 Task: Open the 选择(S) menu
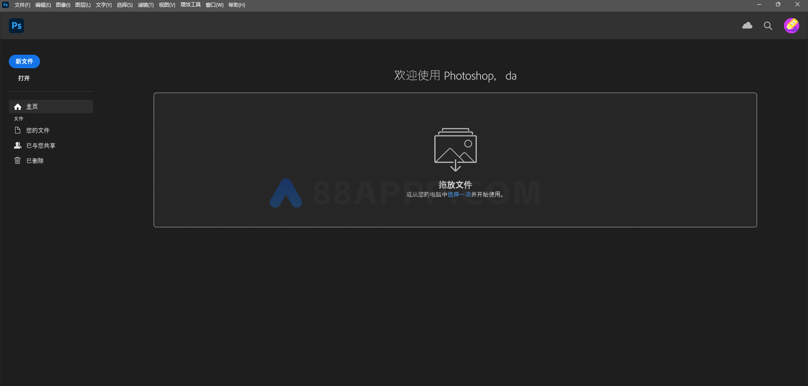tap(125, 5)
